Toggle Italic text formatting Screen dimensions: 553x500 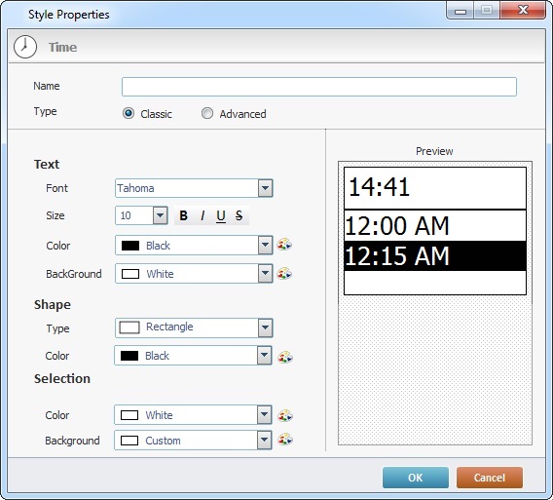click(x=203, y=215)
